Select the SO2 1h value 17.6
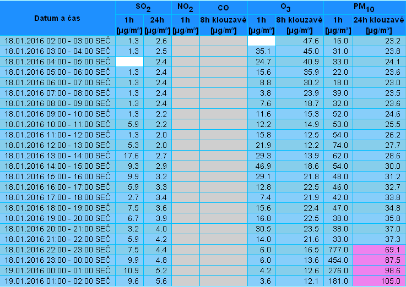Image resolution: width=406 pixels, height=287 pixels. pos(129,156)
